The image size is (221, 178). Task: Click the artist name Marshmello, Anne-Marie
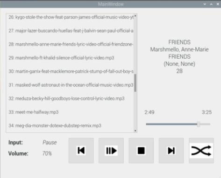coord(179,49)
